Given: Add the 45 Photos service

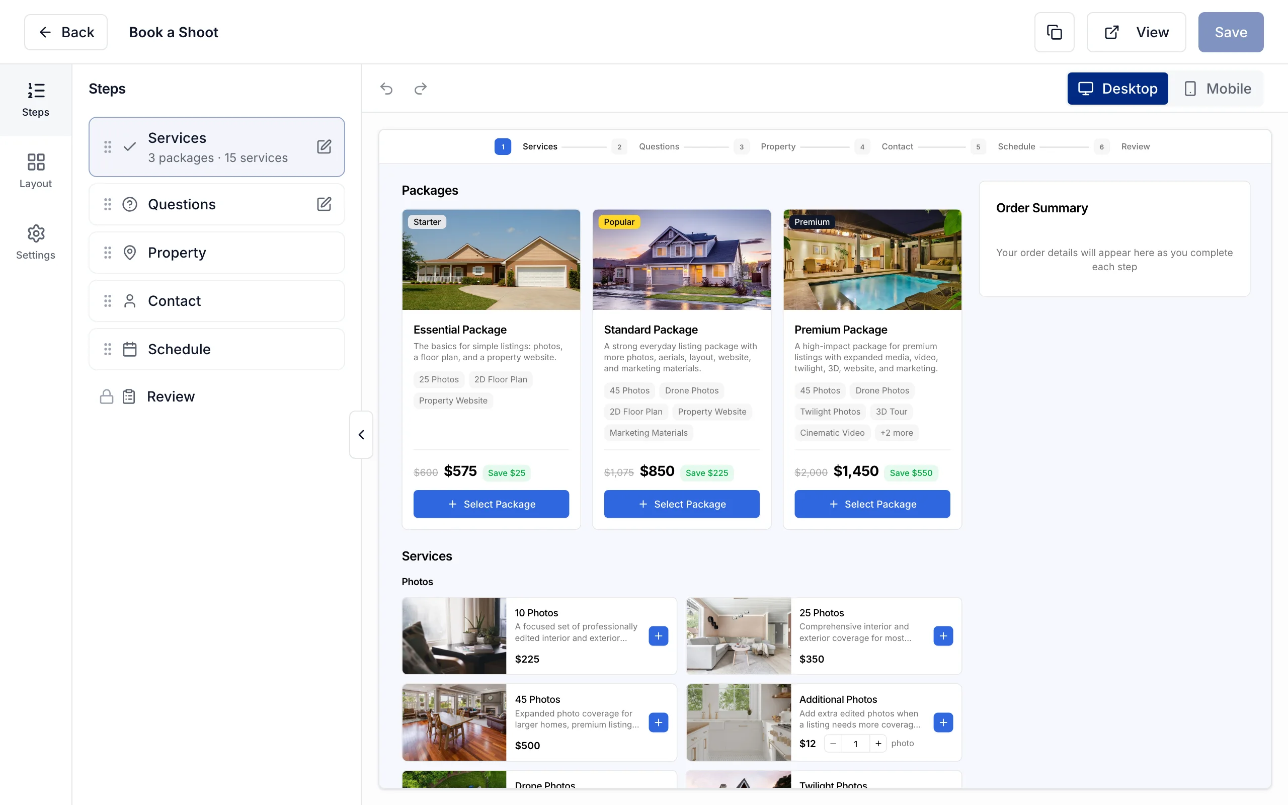Looking at the screenshot, I should [659, 722].
